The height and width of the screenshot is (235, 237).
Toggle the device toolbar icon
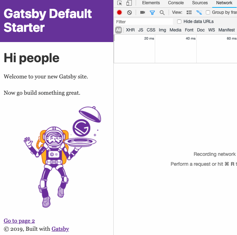(x=129, y=3)
